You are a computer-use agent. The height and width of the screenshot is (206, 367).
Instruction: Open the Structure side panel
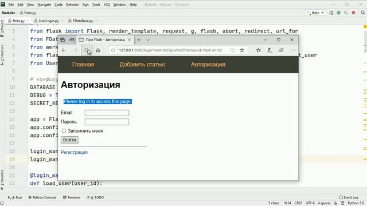(2, 55)
